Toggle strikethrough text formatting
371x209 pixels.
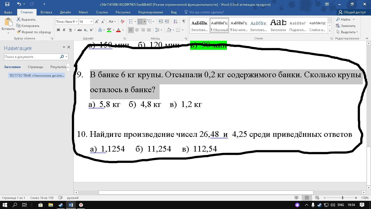pyautogui.click(x=80, y=30)
